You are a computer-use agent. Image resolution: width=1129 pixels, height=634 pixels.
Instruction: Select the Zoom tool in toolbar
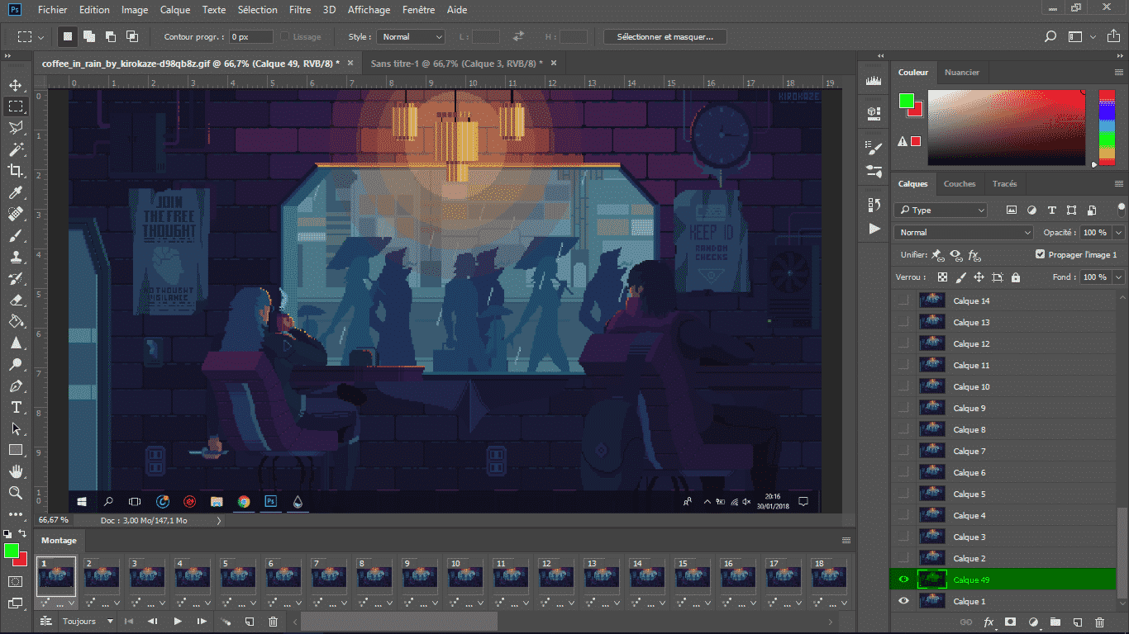[x=16, y=493]
